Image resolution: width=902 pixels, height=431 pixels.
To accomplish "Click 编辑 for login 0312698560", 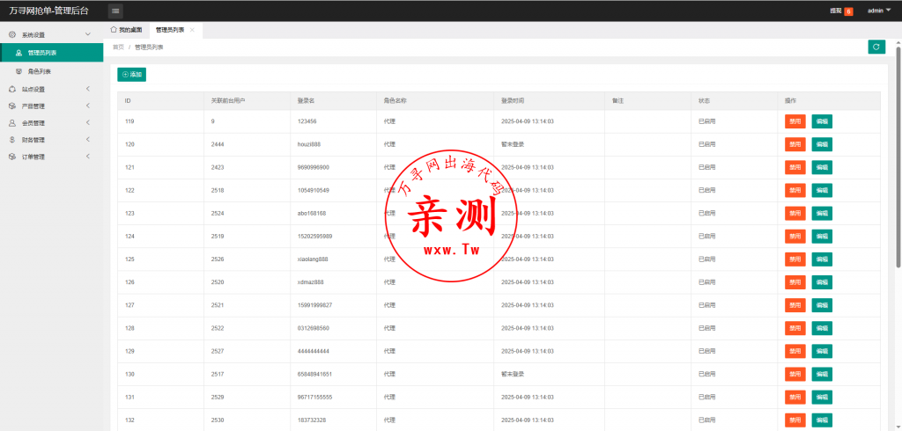I will click(x=822, y=328).
